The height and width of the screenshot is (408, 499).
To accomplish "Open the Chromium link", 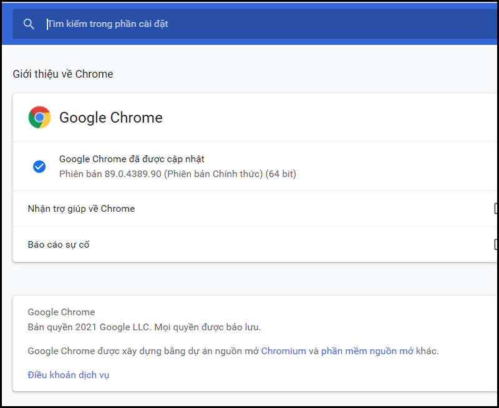I will point(284,351).
